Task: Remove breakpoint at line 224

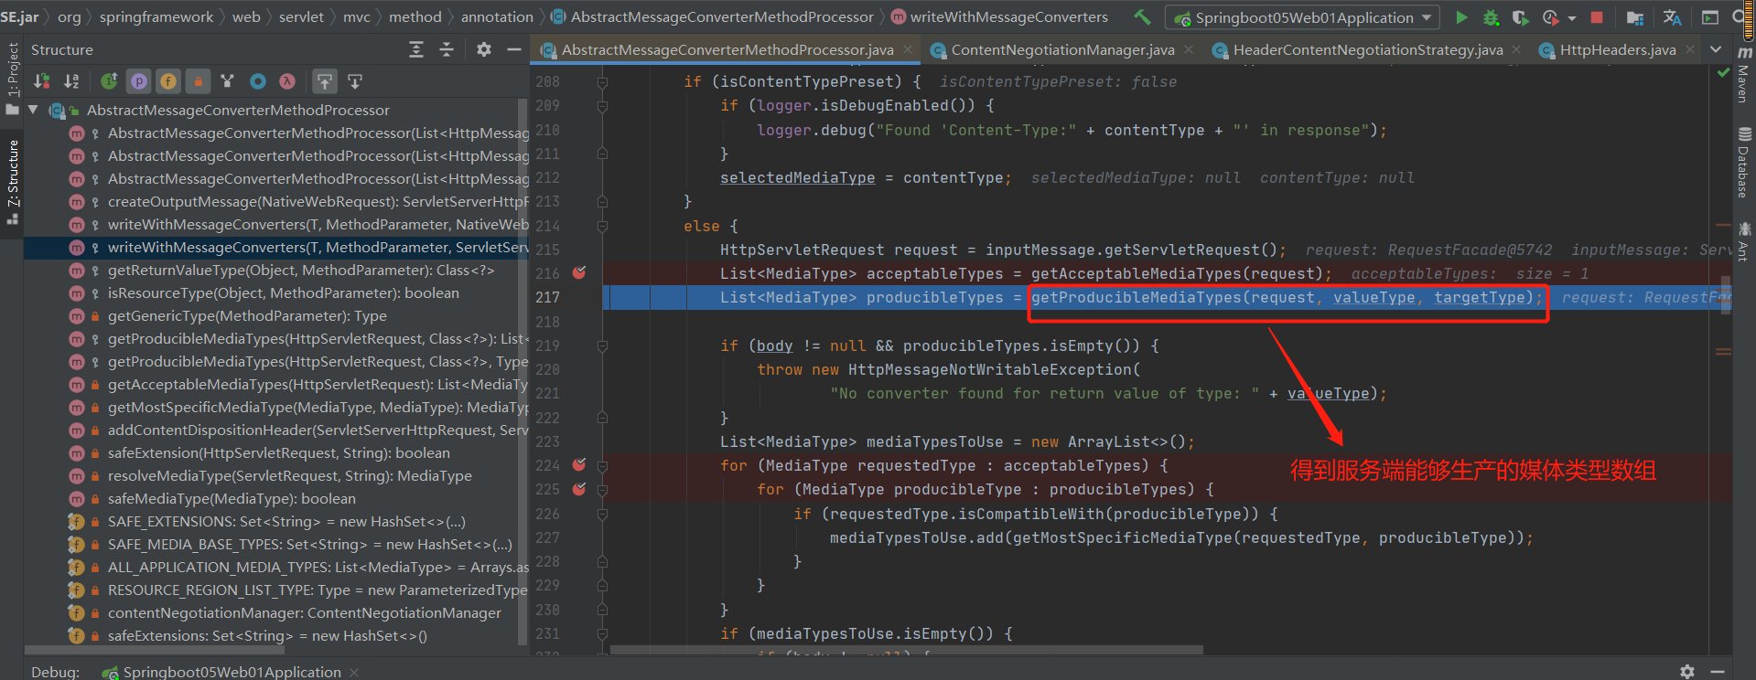Action: click(x=579, y=465)
